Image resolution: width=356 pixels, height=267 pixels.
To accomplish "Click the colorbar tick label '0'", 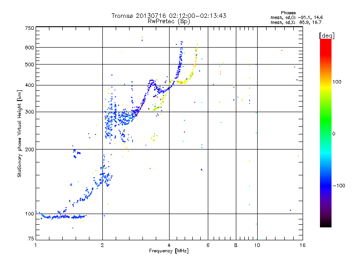I will point(333,133).
